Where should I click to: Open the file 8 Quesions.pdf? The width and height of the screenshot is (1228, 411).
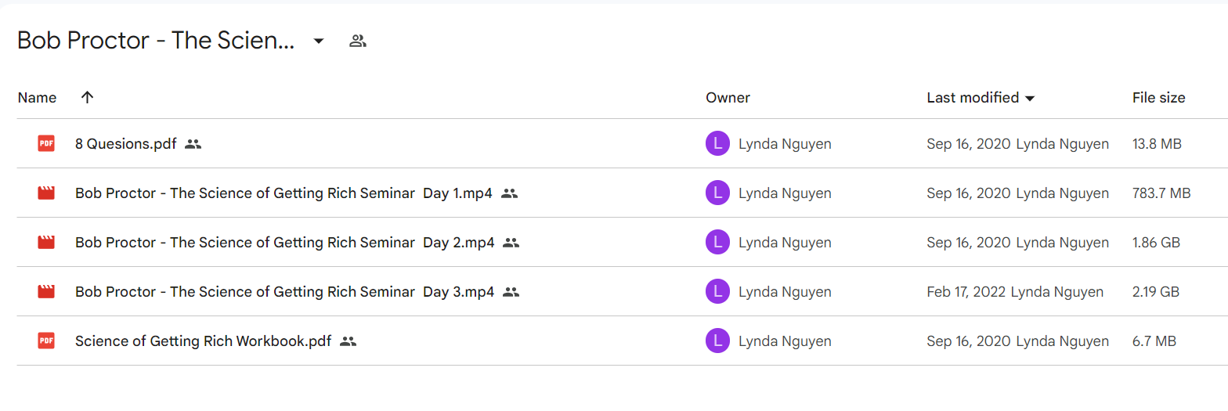126,143
